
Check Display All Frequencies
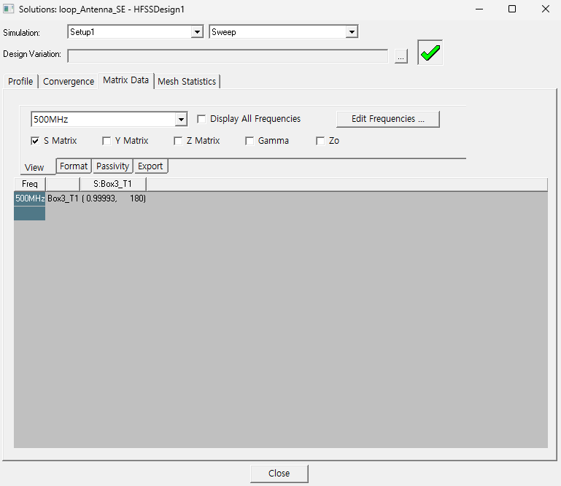(202, 119)
